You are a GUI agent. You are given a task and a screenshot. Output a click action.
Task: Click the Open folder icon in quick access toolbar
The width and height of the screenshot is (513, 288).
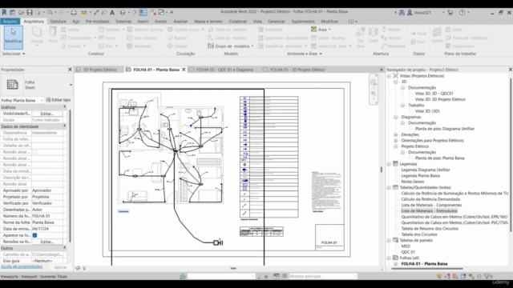click(22, 13)
